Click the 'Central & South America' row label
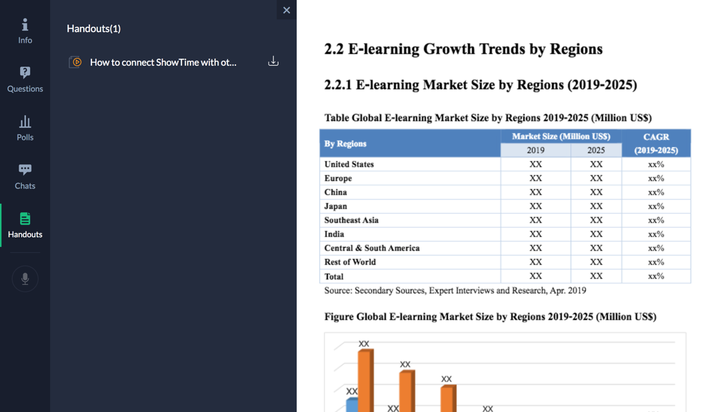Viewport: 716px width, 412px height. (x=372, y=248)
